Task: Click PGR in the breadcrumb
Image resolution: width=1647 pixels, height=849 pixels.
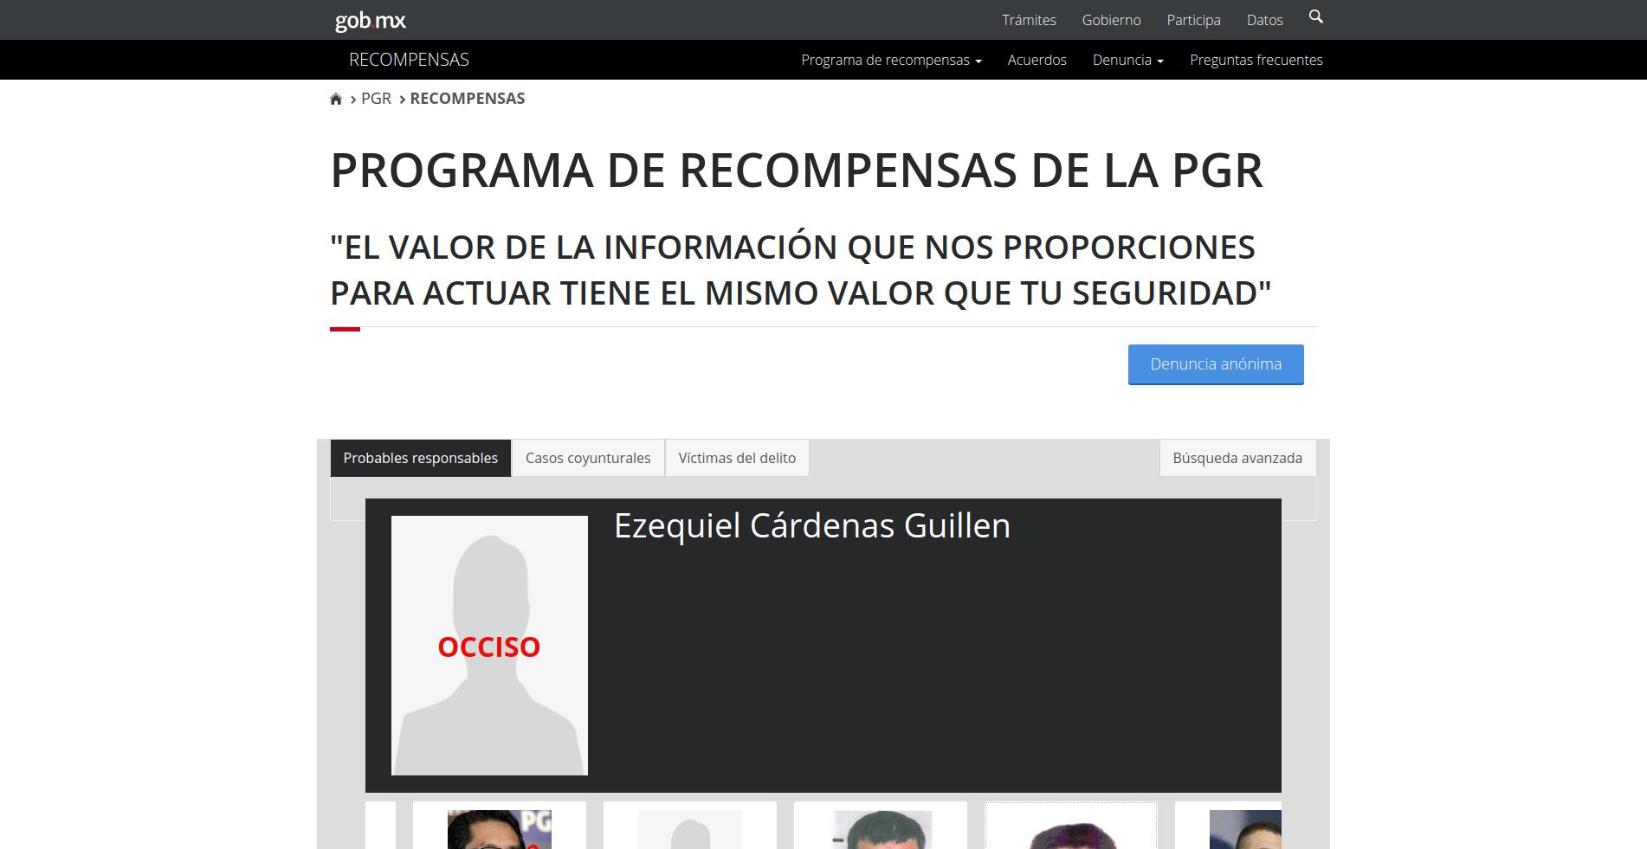Action: (x=376, y=99)
